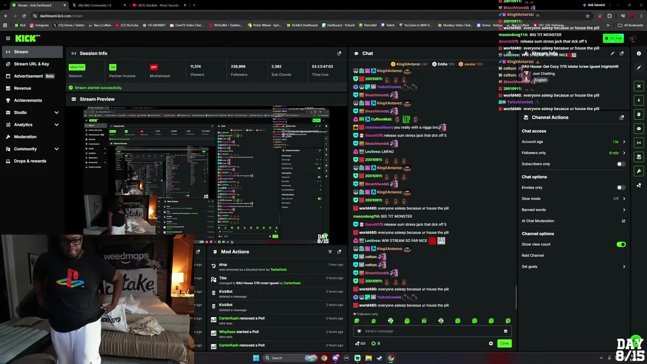
Task: Open the browser tab list dropdown
Action: [6, 5]
